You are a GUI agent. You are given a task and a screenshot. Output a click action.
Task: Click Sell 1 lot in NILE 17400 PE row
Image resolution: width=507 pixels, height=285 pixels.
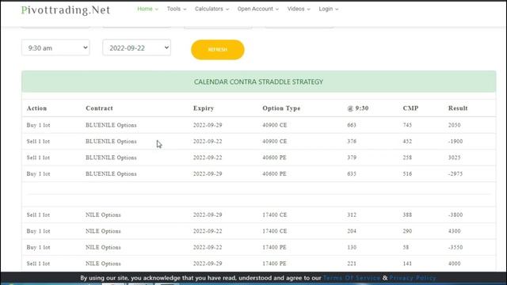click(38, 264)
